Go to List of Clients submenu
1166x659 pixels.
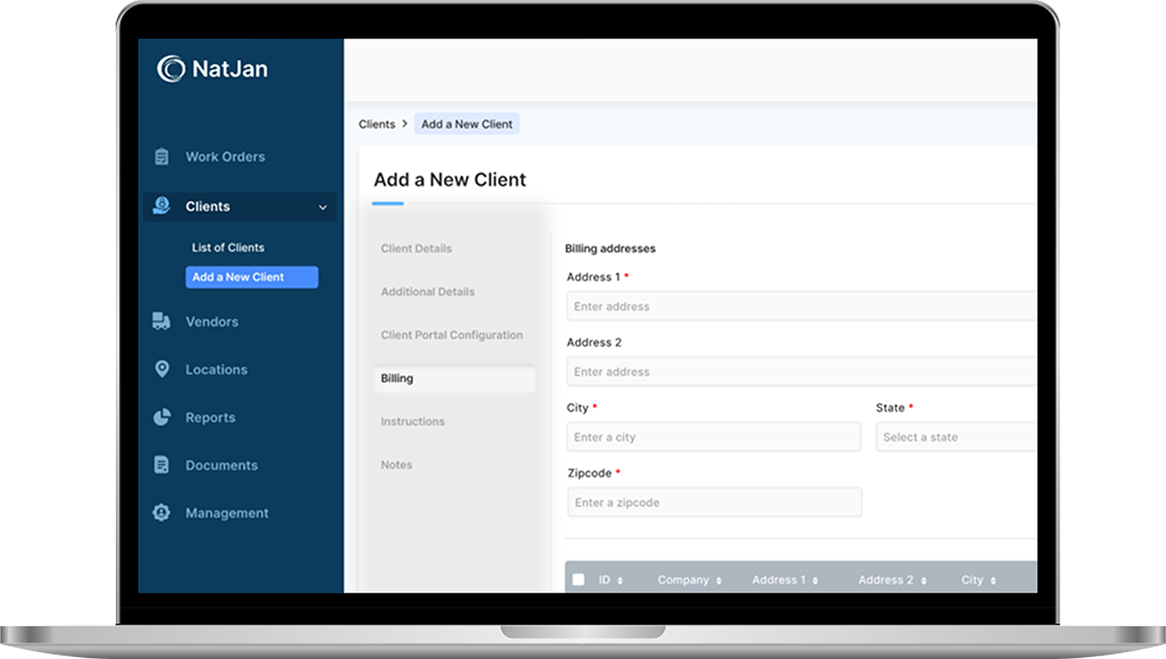click(228, 248)
